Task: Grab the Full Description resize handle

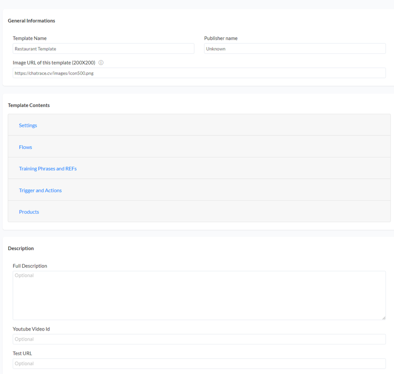Action: 384,318
